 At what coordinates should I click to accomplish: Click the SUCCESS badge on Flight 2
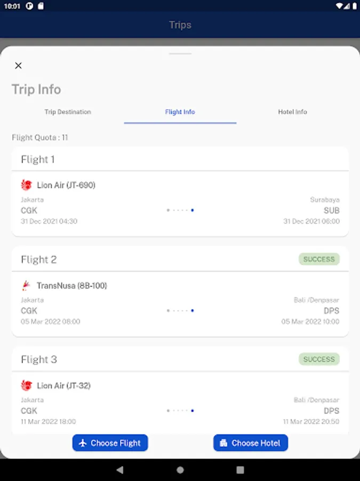coord(319,259)
